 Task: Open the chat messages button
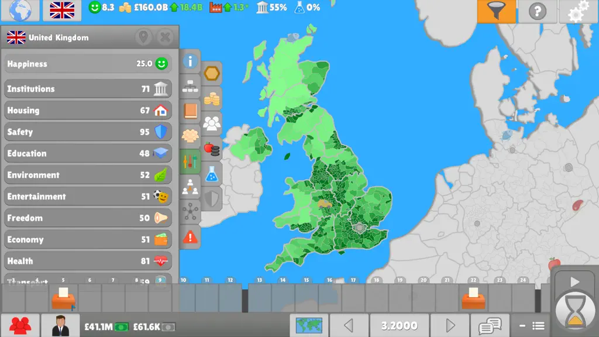coord(490,325)
